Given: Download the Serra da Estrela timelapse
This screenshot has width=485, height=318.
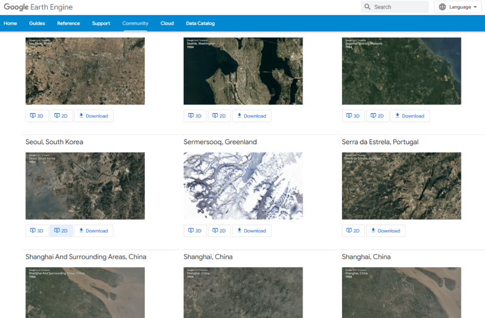Looking at the screenshot, I should pyautogui.click(x=386, y=231).
